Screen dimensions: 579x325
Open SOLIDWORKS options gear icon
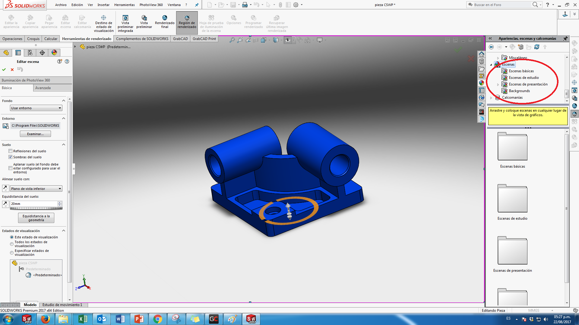296,5
